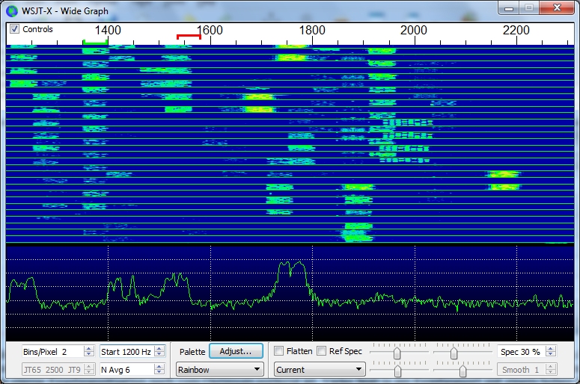
Task: Decrease Spec percentage with down arrow
Action: coord(551,354)
